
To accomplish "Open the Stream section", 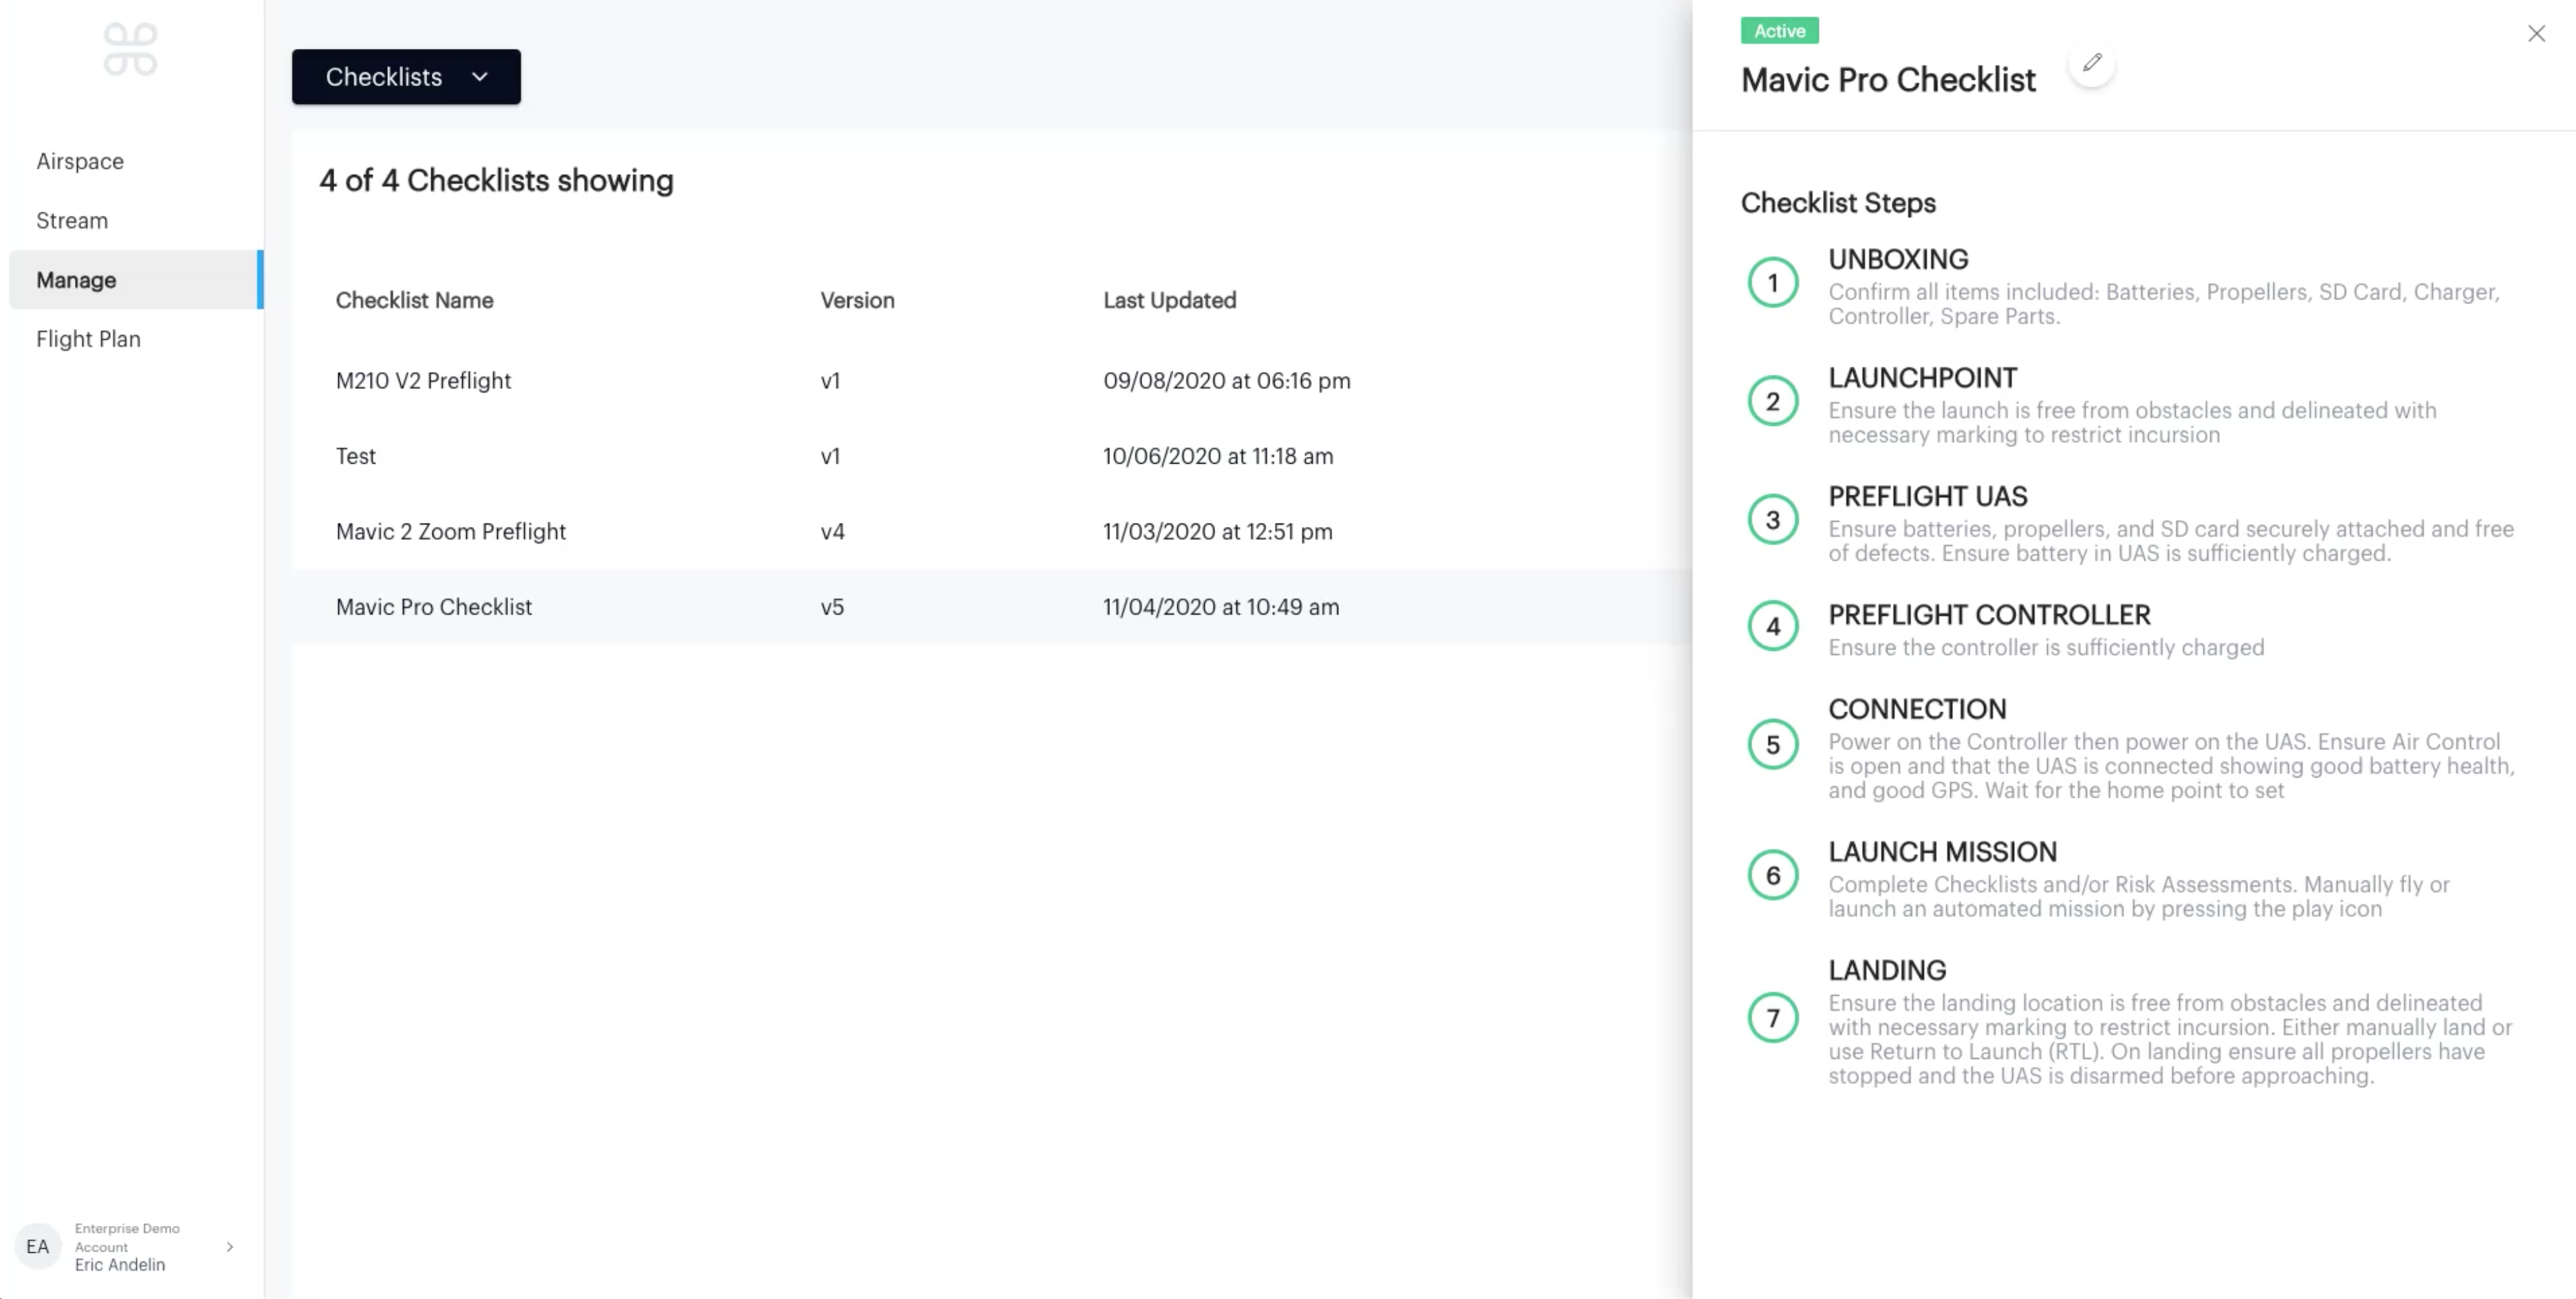I will [72, 220].
